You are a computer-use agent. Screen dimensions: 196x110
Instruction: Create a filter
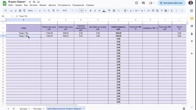[162, 11]
